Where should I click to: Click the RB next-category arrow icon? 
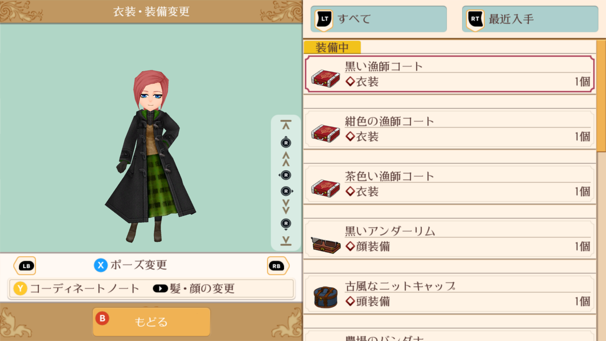coord(278,266)
